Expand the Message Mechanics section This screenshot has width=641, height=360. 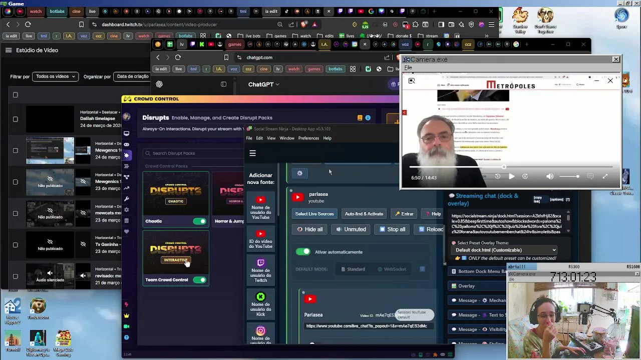click(478, 300)
